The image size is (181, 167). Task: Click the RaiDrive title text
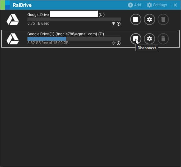pos(22,5)
